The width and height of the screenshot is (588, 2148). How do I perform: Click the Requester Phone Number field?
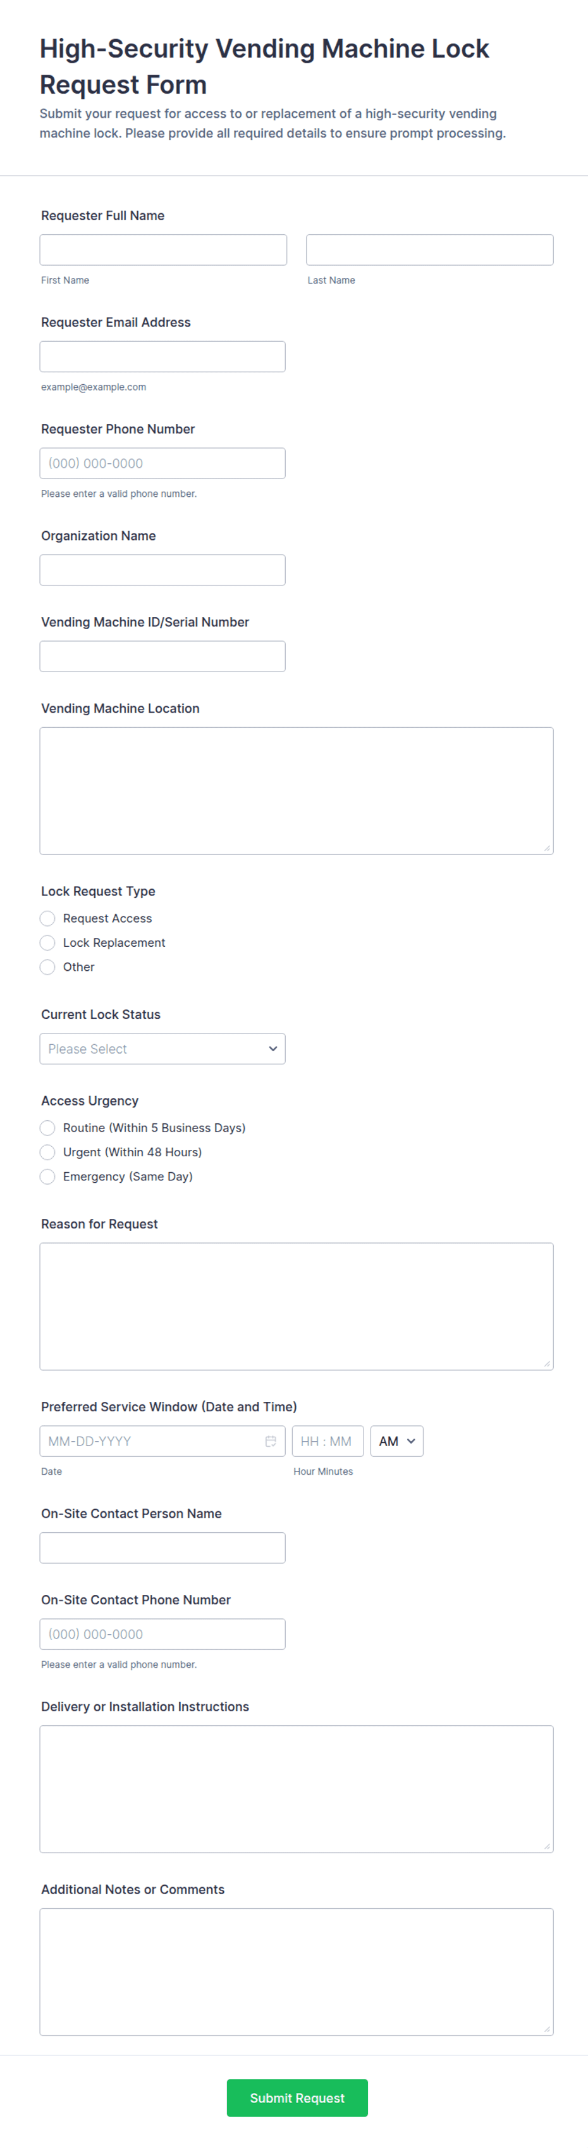click(x=162, y=463)
